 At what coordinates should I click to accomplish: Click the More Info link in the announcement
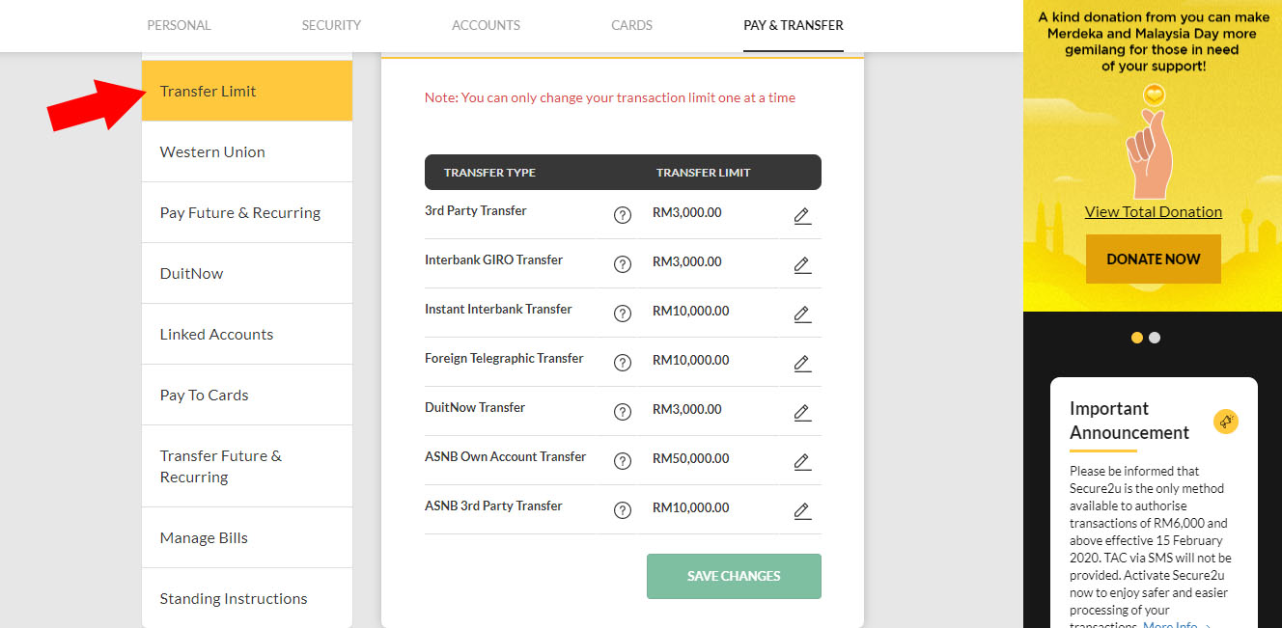click(x=1170, y=624)
